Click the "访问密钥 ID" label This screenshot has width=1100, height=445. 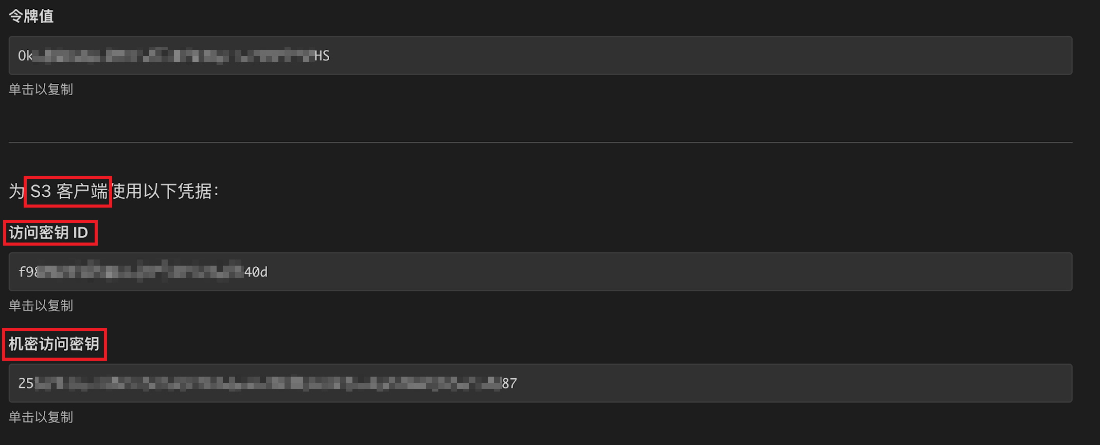(x=49, y=233)
